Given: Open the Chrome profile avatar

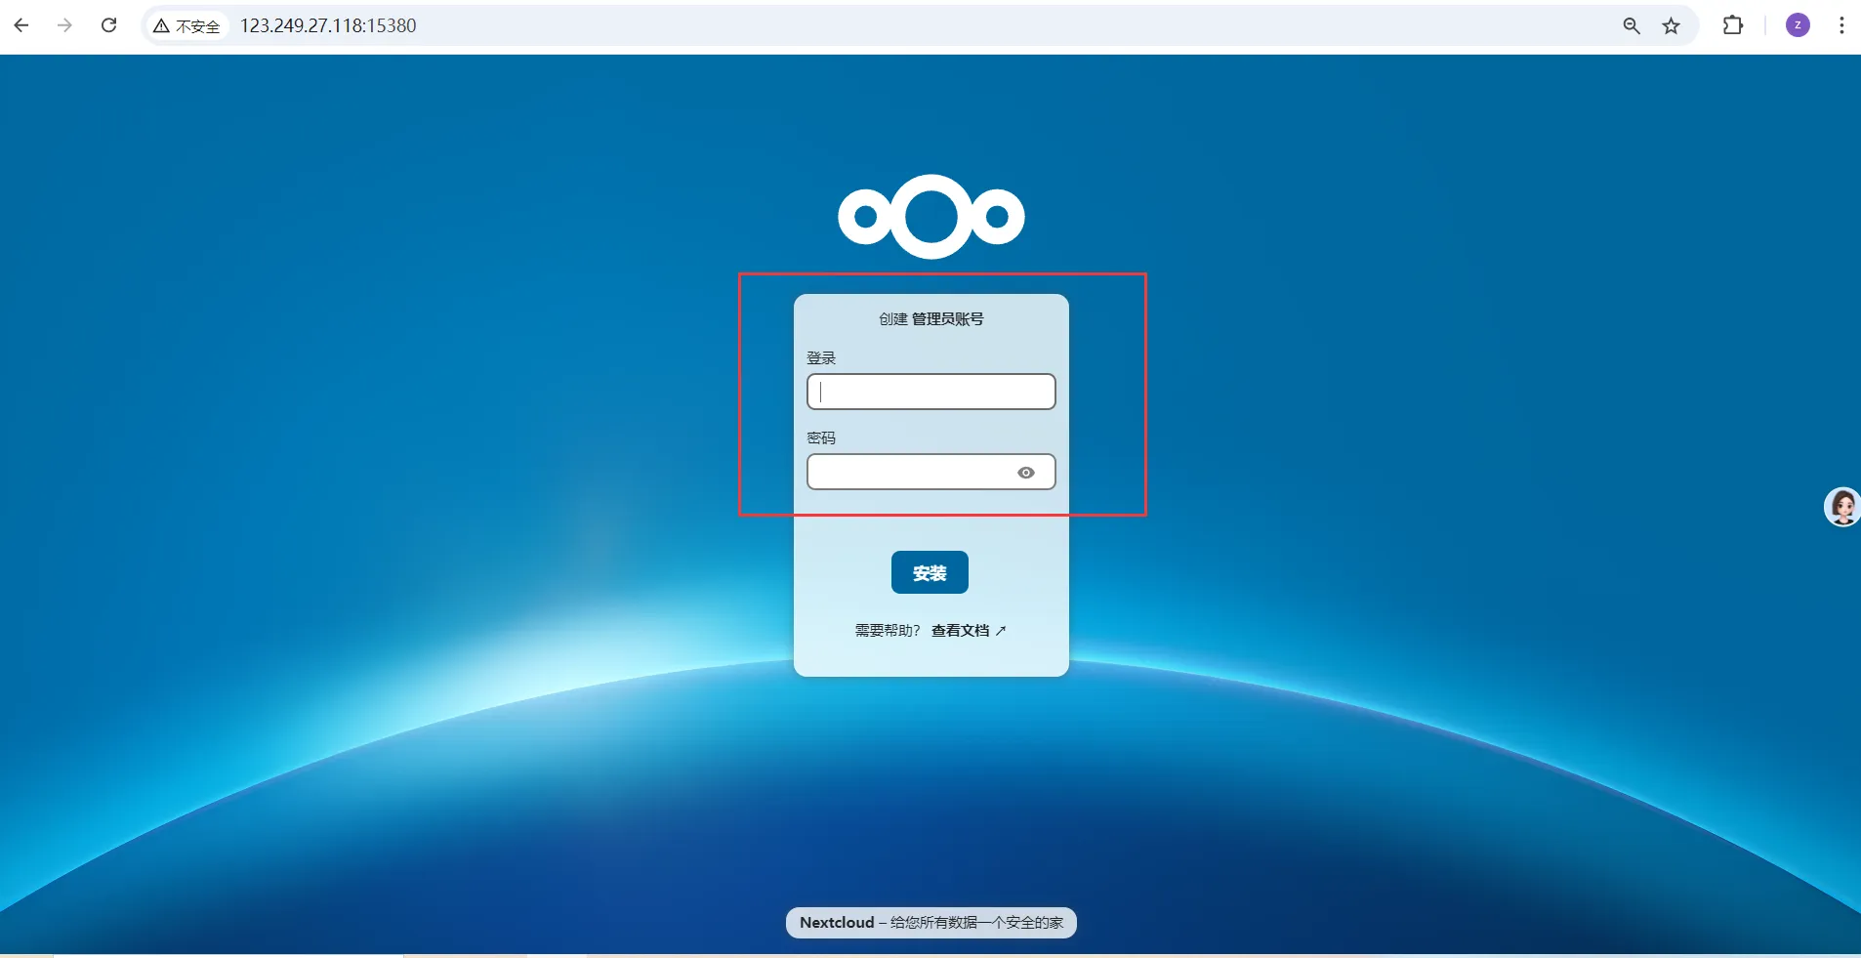Looking at the screenshot, I should 1798,25.
